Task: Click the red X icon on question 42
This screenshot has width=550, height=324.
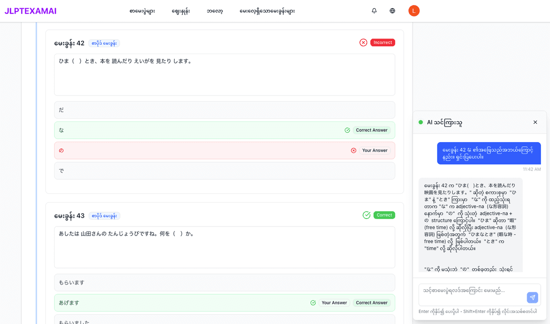Action: pyautogui.click(x=363, y=43)
